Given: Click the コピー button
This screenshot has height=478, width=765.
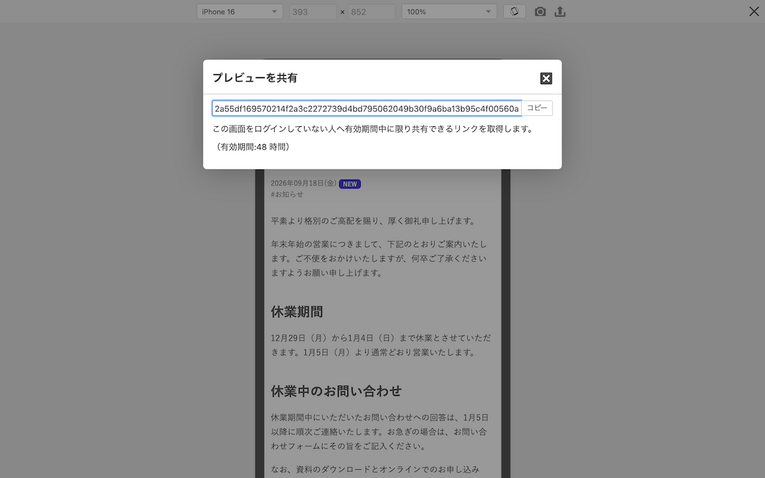Looking at the screenshot, I should coord(537,108).
